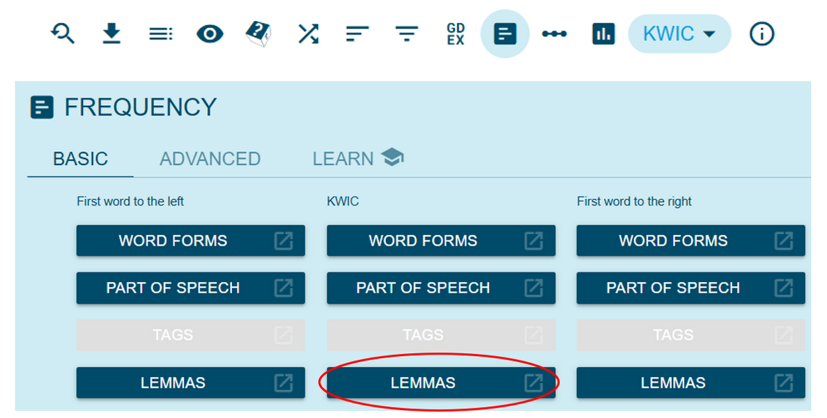Click the concordance search magnifier icon
Image resolution: width=827 pixels, height=418 pixels.
click(63, 33)
